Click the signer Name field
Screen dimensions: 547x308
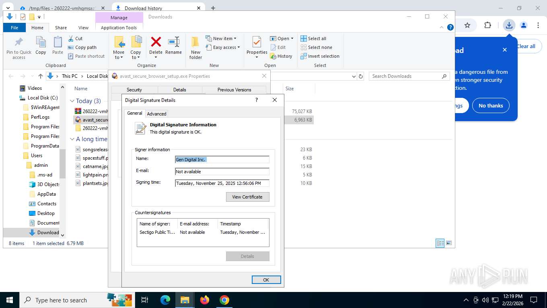pyautogui.click(x=222, y=160)
